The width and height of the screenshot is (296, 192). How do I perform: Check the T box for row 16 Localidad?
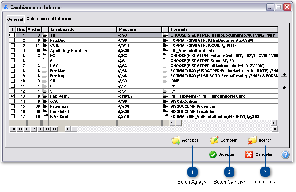point(12,111)
